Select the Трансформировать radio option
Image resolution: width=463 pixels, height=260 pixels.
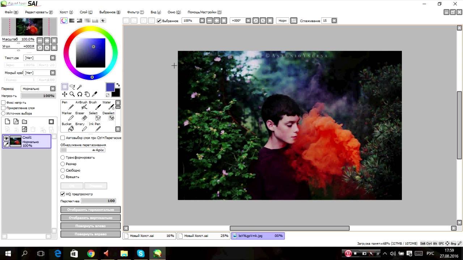point(63,157)
